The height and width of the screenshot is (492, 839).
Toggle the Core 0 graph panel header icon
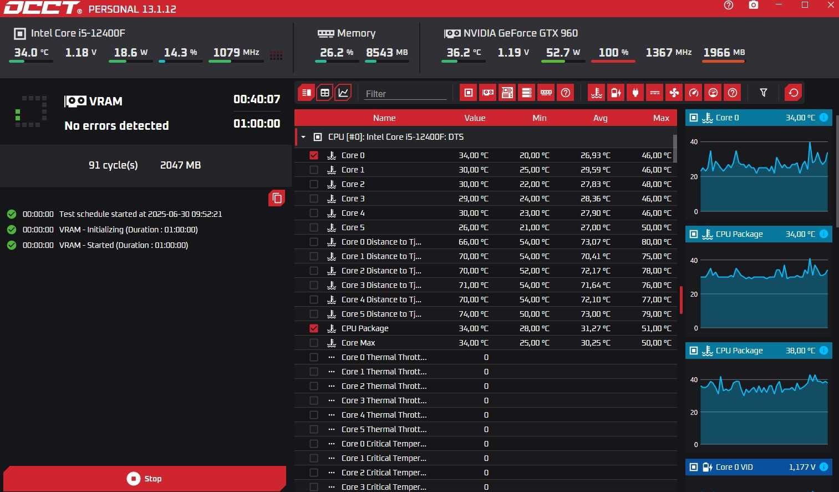click(694, 118)
